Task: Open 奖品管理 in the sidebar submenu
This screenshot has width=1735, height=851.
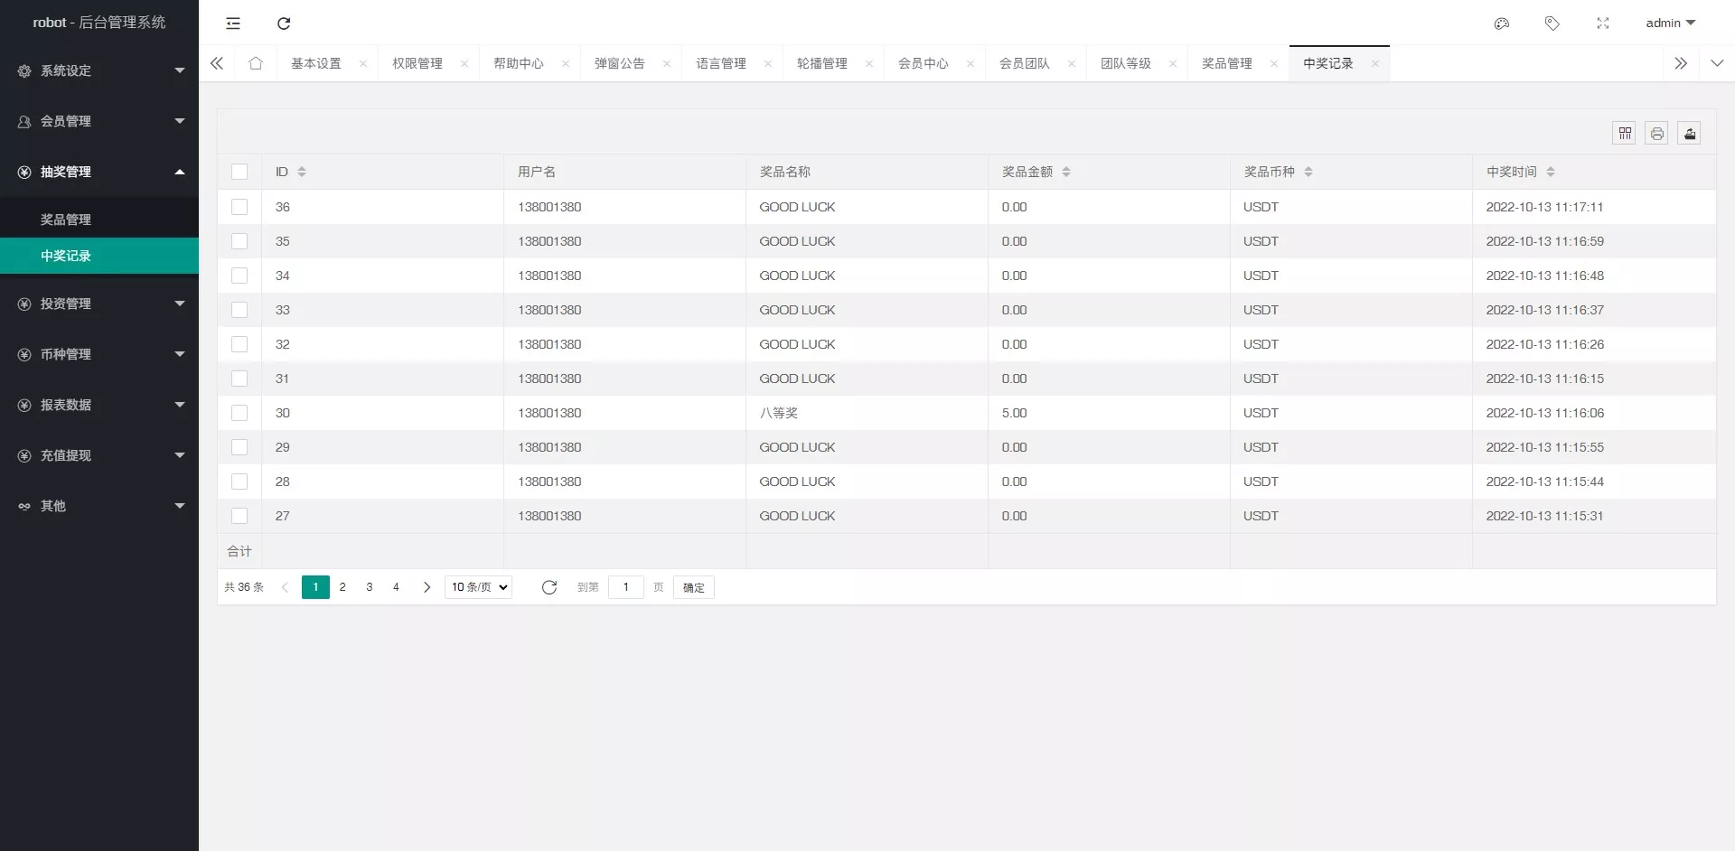Action: click(66, 220)
